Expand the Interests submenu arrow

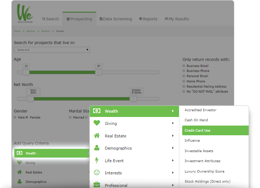[x=173, y=173]
